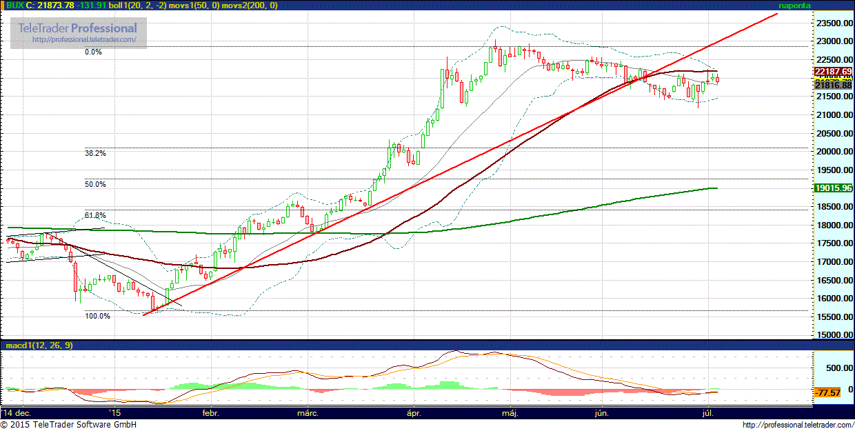Viewport: 855px width, 431px height.
Task: Click the 17000.00 price axis label
Action: pos(834,262)
